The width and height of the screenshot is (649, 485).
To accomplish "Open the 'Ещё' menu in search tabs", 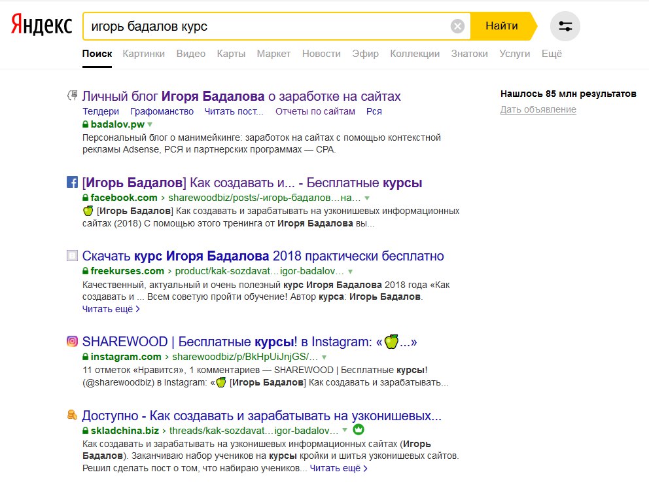I will tap(552, 54).
